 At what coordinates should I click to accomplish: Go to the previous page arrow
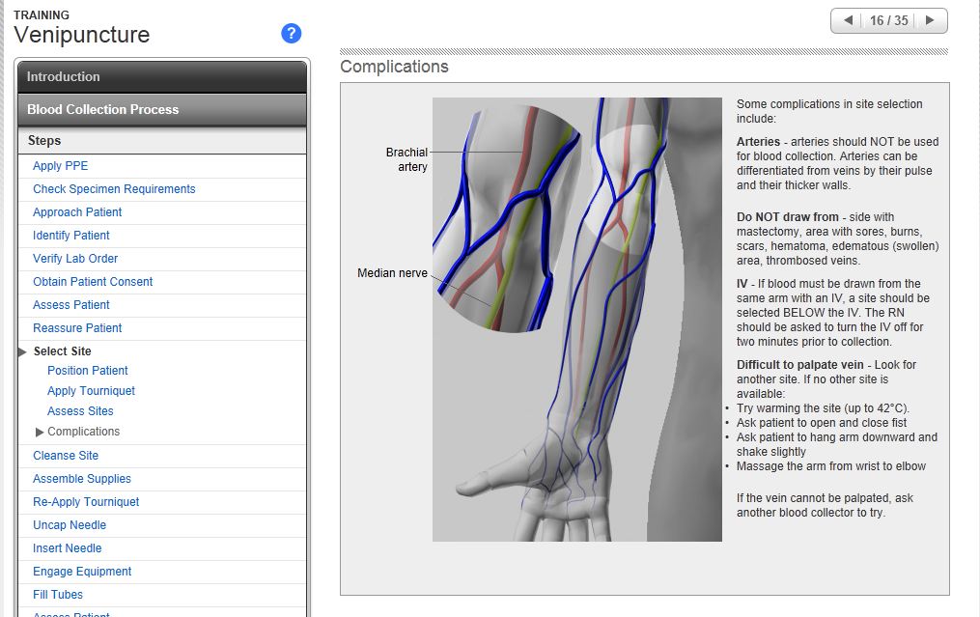pos(848,20)
